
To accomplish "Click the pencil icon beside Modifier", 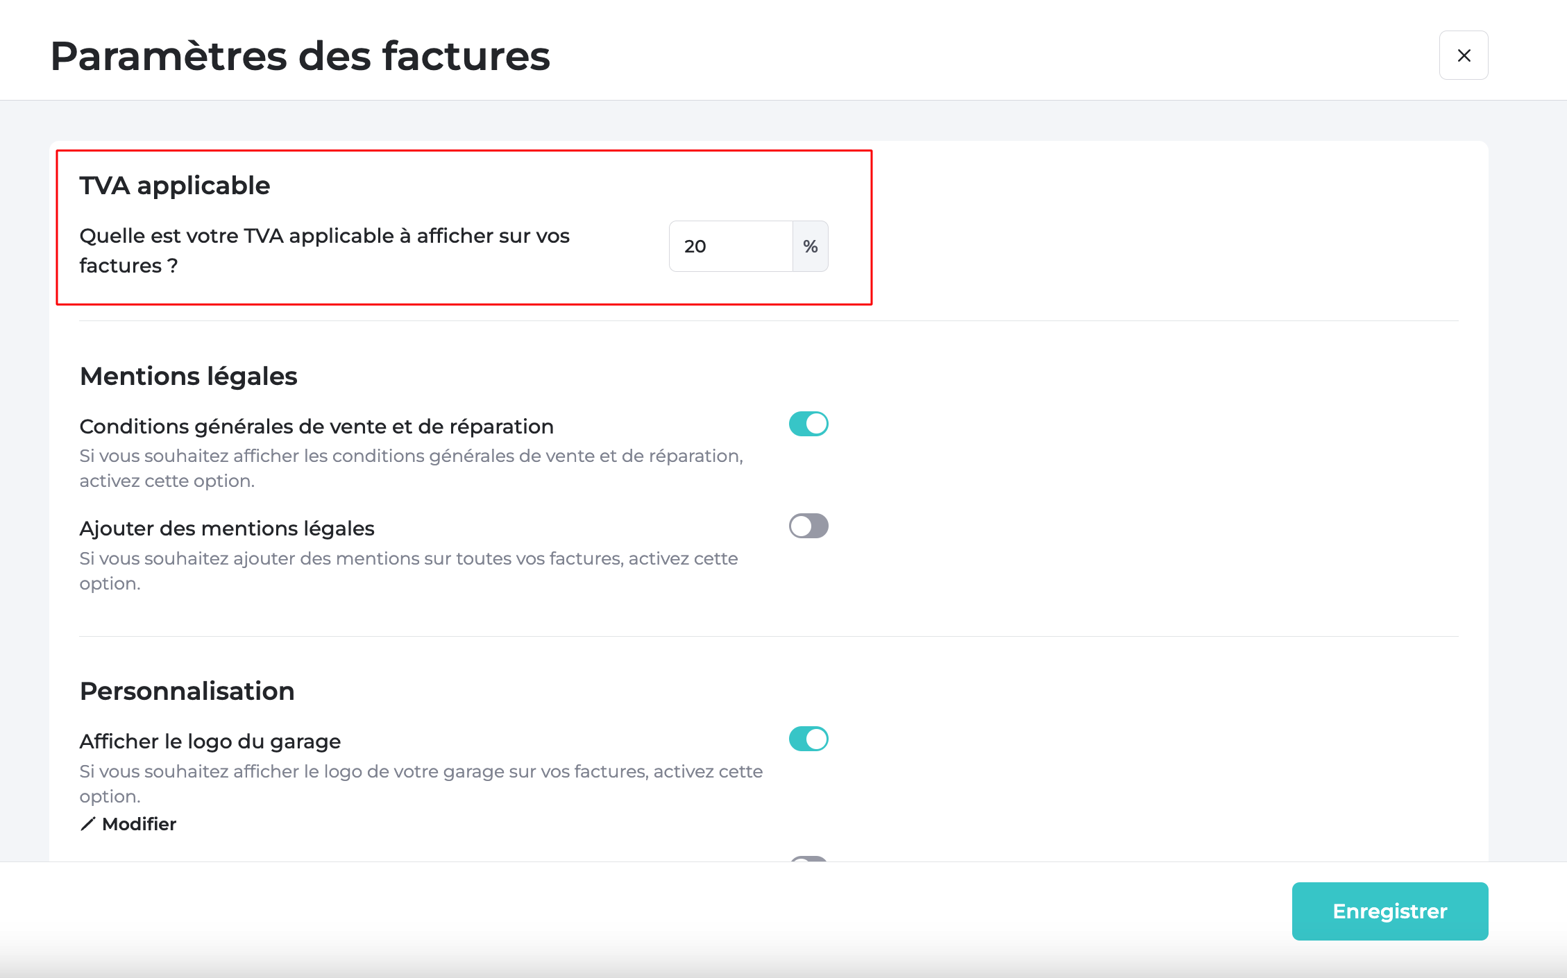I will pyautogui.click(x=87, y=824).
